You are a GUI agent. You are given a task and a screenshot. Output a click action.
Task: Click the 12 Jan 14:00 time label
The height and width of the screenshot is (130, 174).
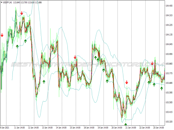[33, 128]
